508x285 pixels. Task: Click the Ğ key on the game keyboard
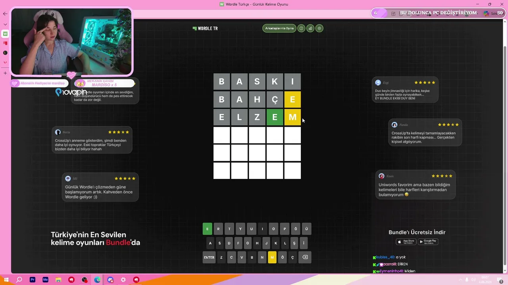pos(296,229)
